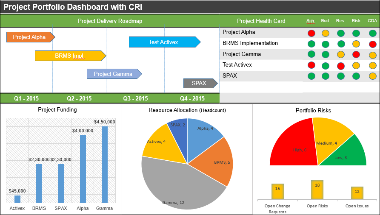Screen dimensions: 380x215
Task: Select the blue Test Activex roadmap bar
Action: point(164,42)
